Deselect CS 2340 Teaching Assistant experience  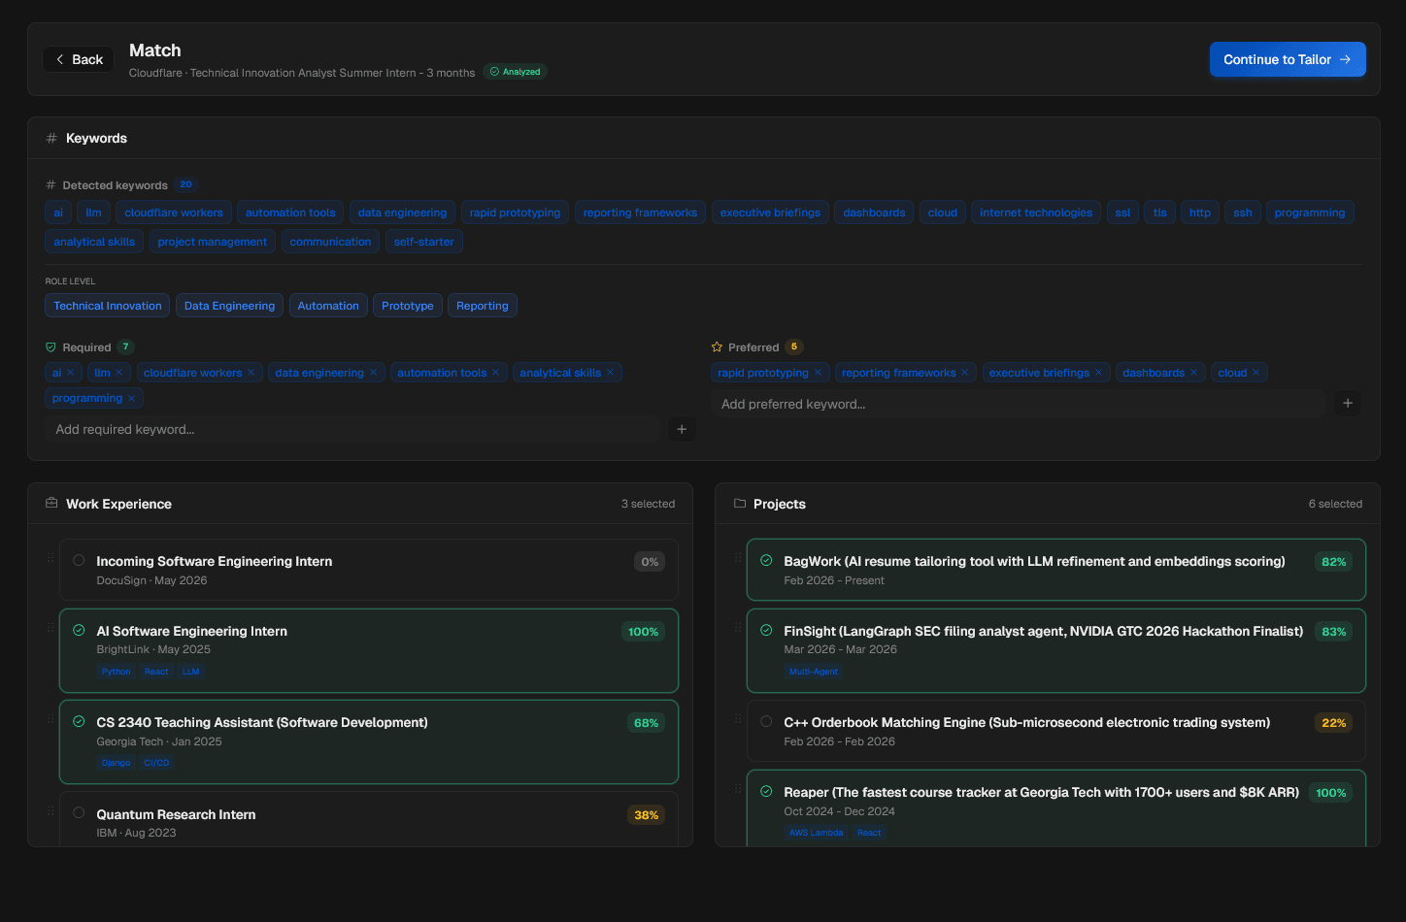pos(79,722)
